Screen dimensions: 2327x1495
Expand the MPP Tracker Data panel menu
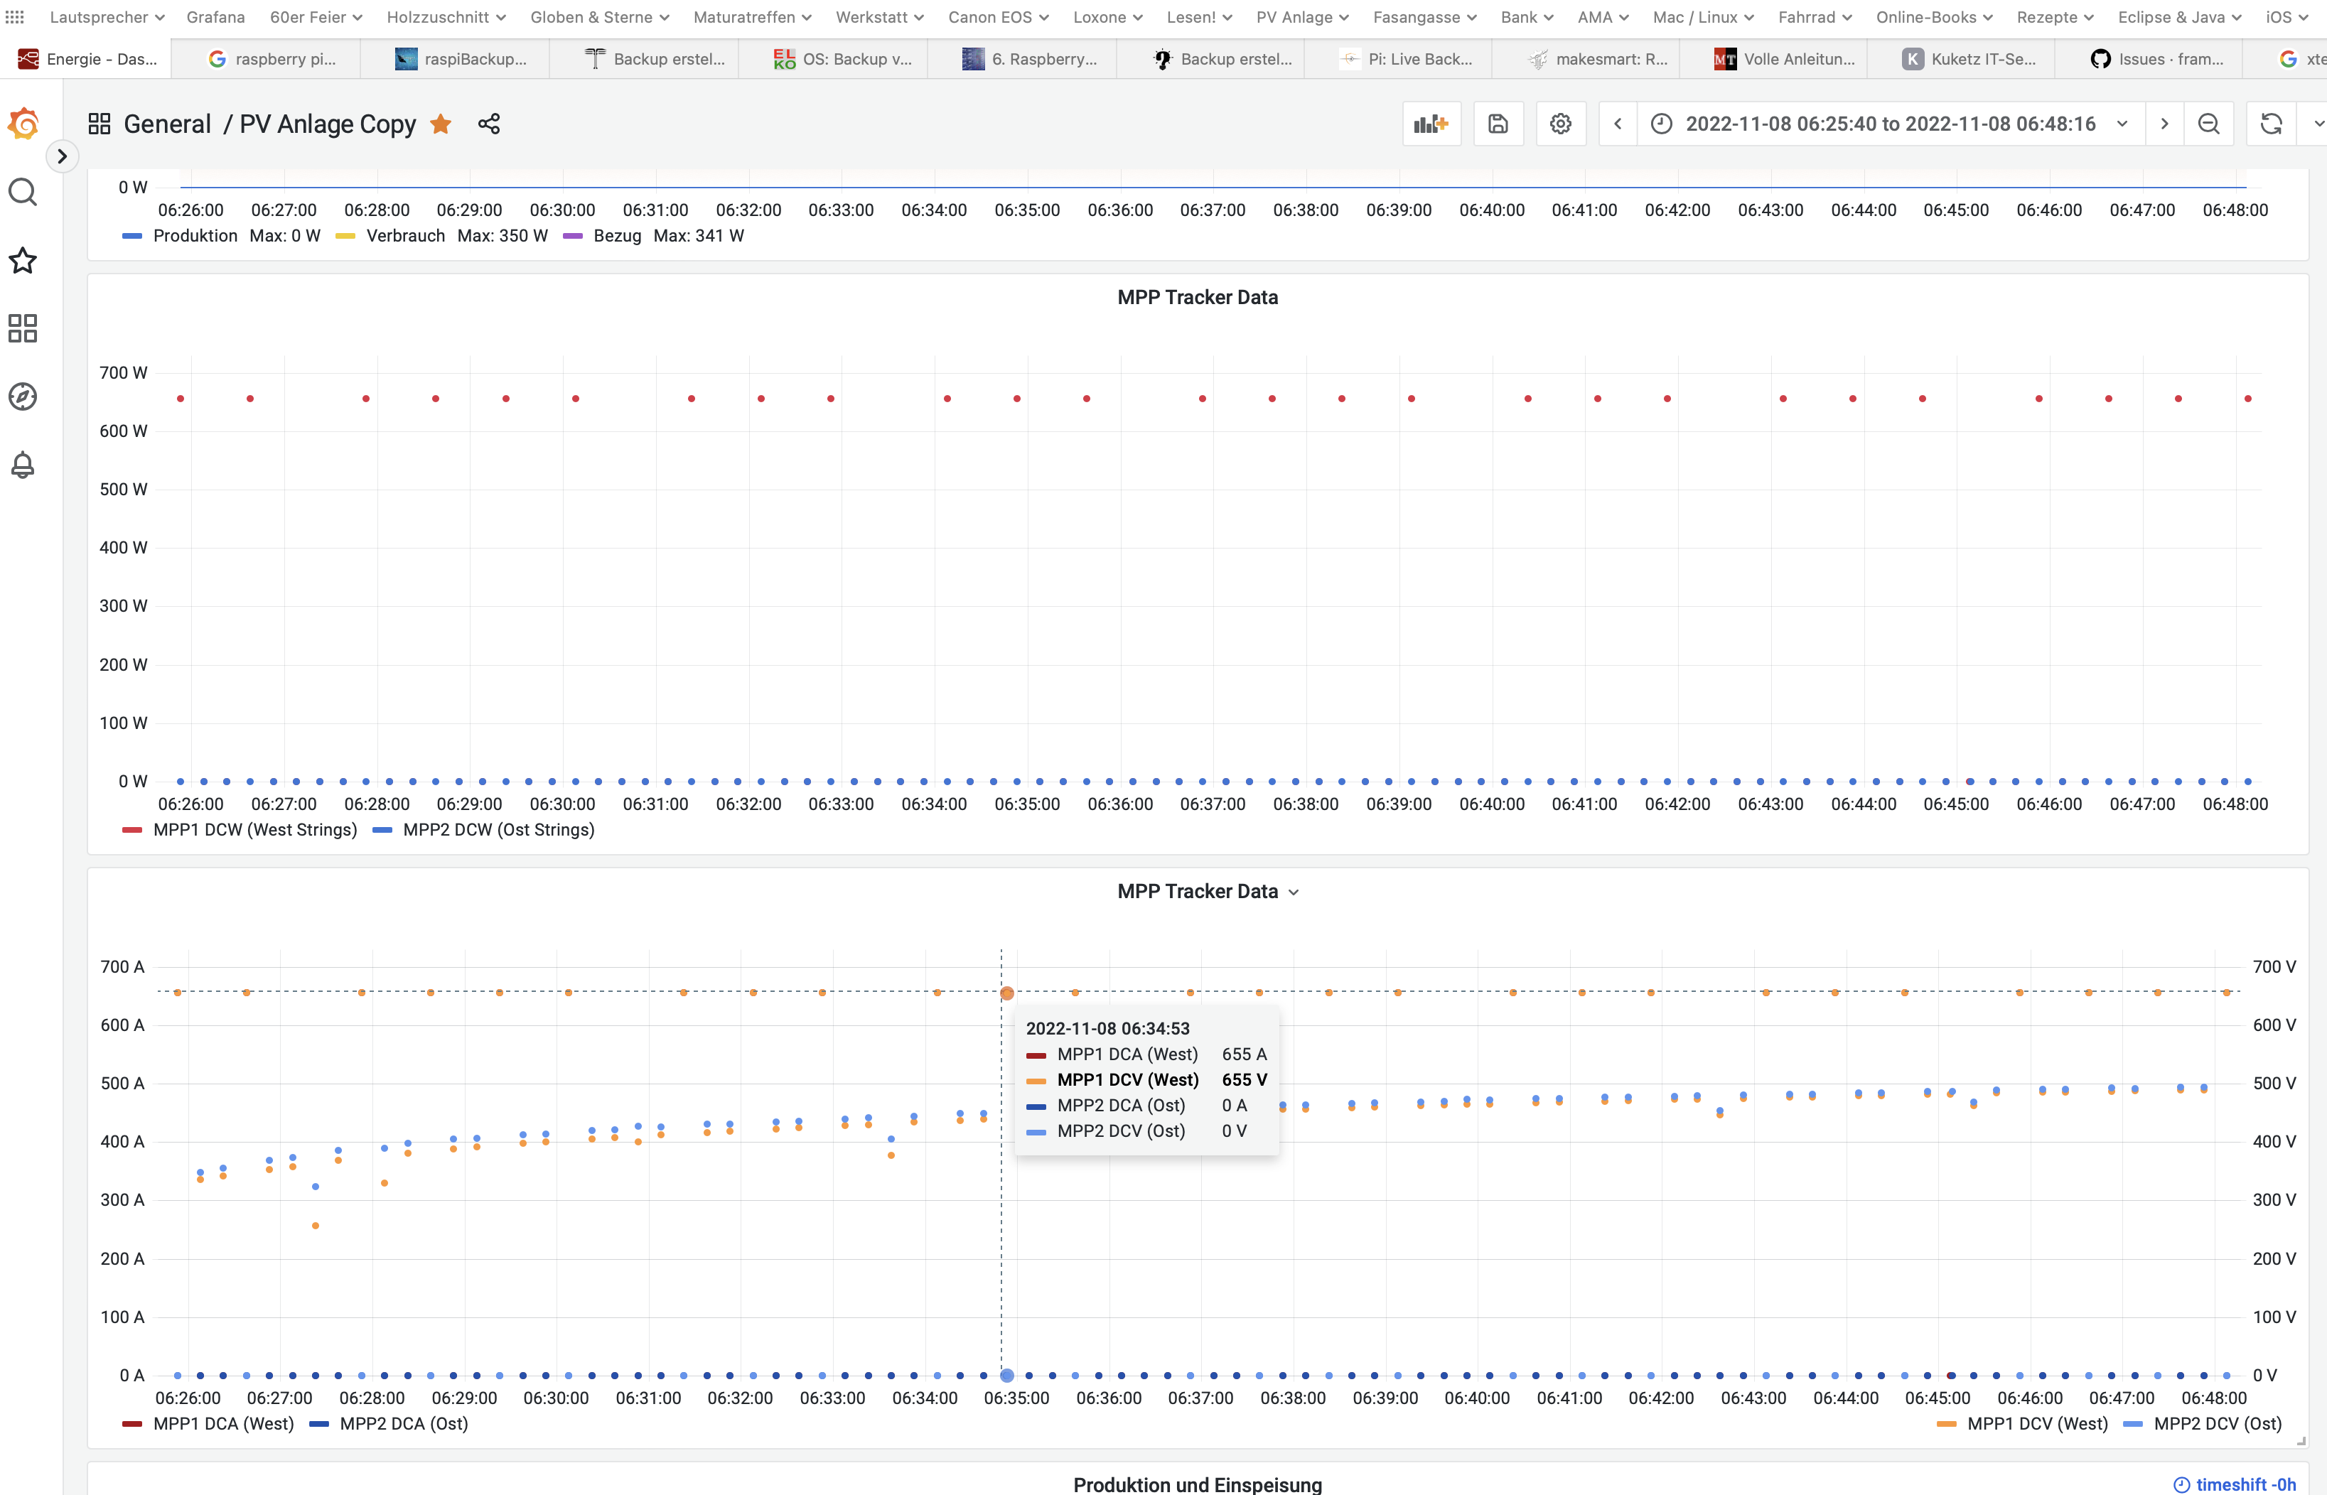(1294, 892)
